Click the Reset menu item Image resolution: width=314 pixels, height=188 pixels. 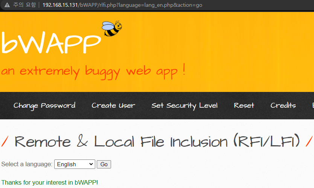pyautogui.click(x=244, y=105)
